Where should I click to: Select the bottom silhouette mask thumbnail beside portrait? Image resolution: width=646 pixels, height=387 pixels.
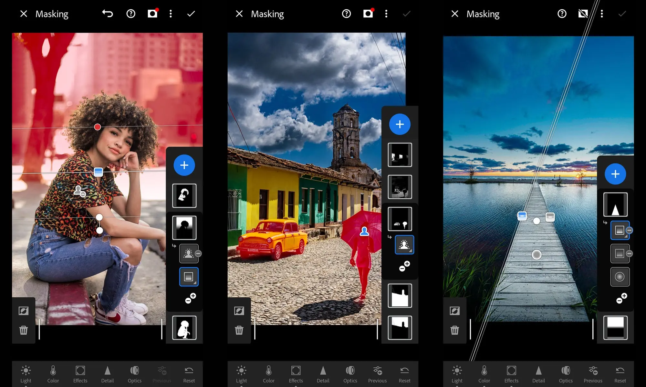184,328
